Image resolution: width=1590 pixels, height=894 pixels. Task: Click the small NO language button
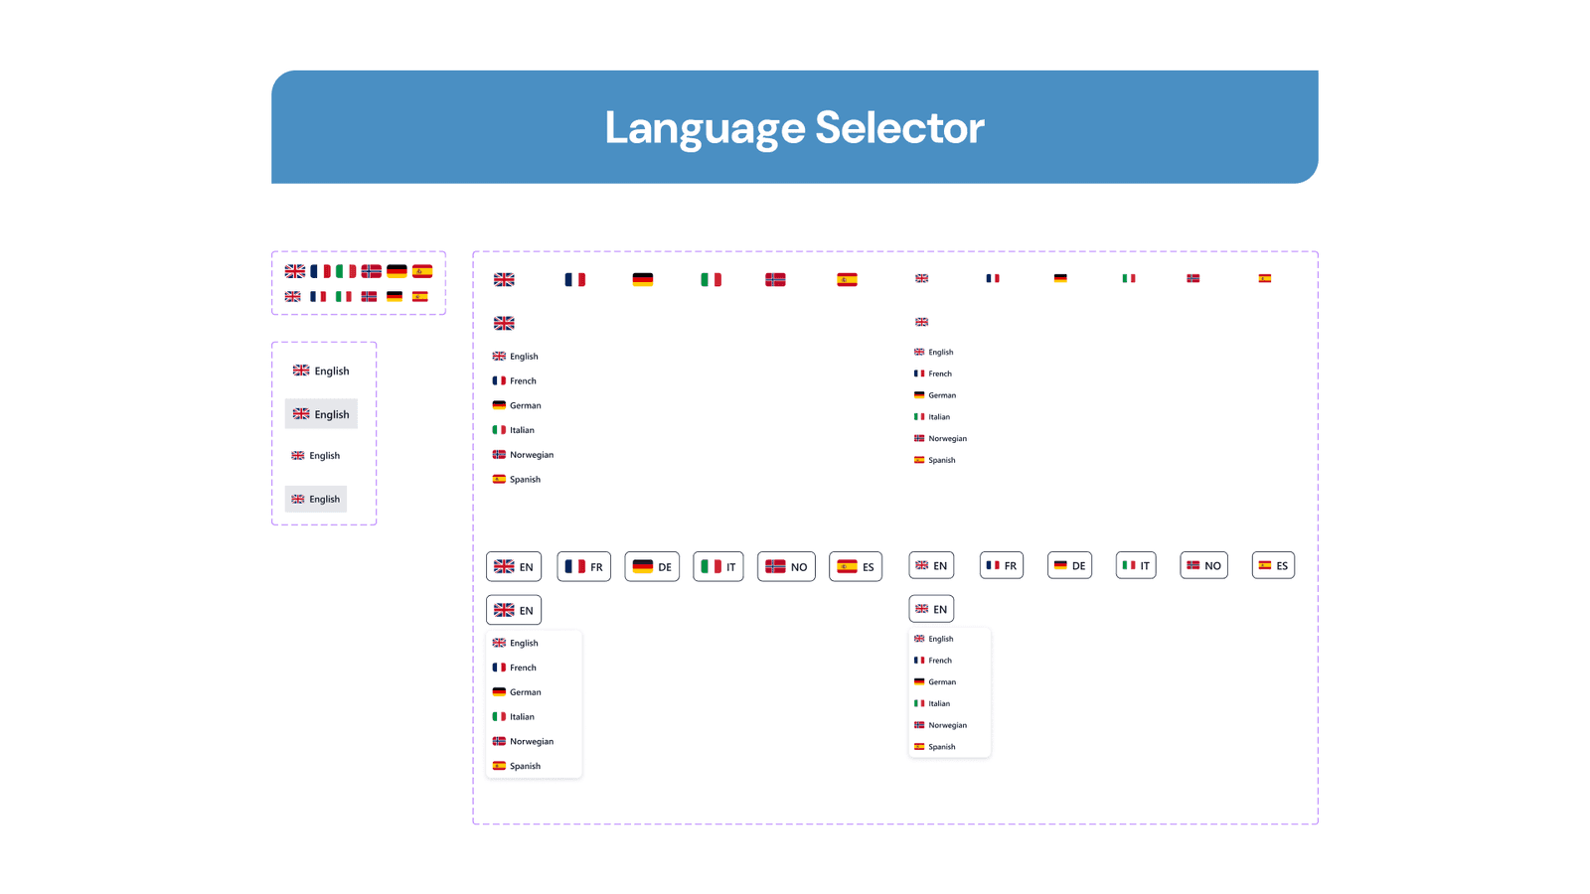1203,565
